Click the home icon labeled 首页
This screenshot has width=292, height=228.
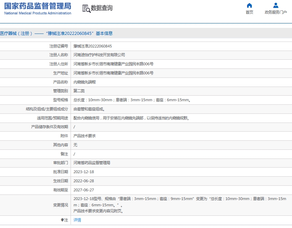[249, 5]
